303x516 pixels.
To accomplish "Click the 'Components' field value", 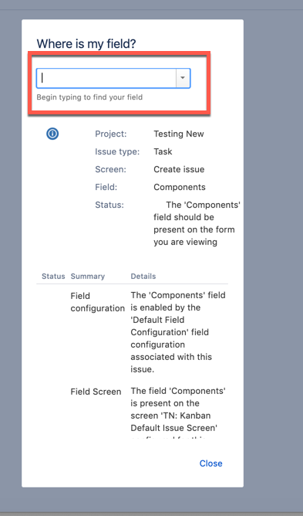I will [x=180, y=187].
